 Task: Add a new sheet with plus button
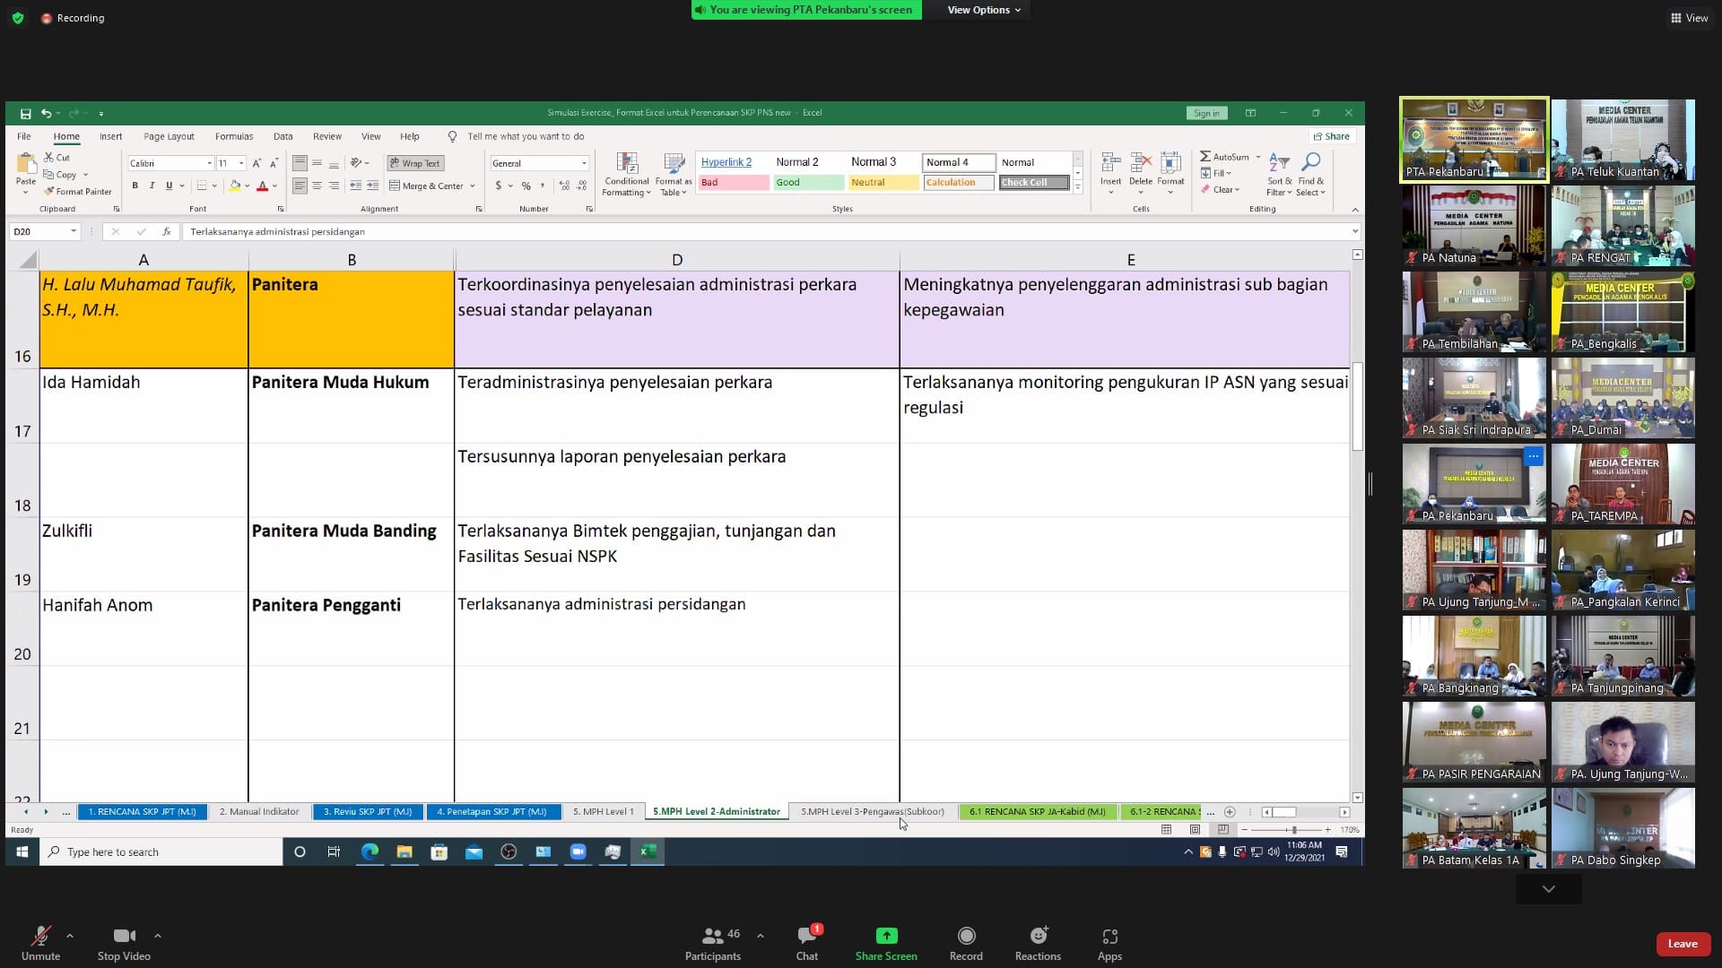pyautogui.click(x=1230, y=812)
